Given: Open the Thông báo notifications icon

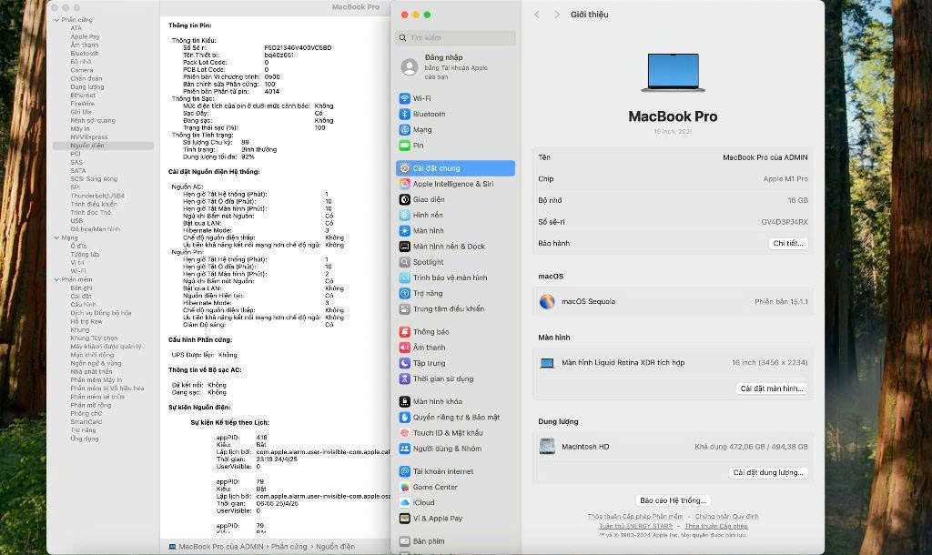Looking at the screenshot, I should pos(404,331).
